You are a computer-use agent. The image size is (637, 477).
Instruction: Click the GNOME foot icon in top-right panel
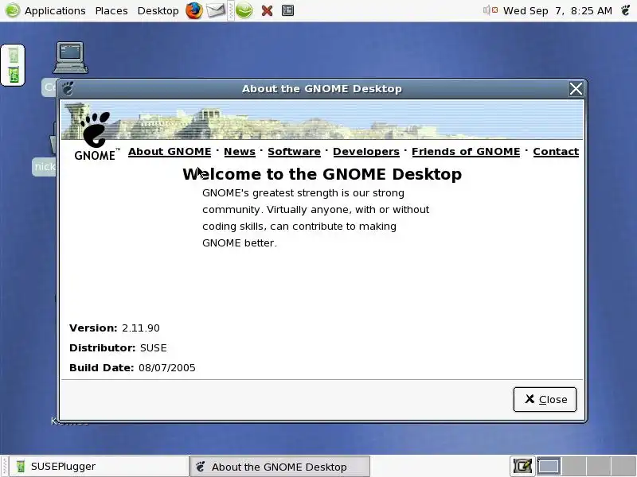(x=626, y=10)
